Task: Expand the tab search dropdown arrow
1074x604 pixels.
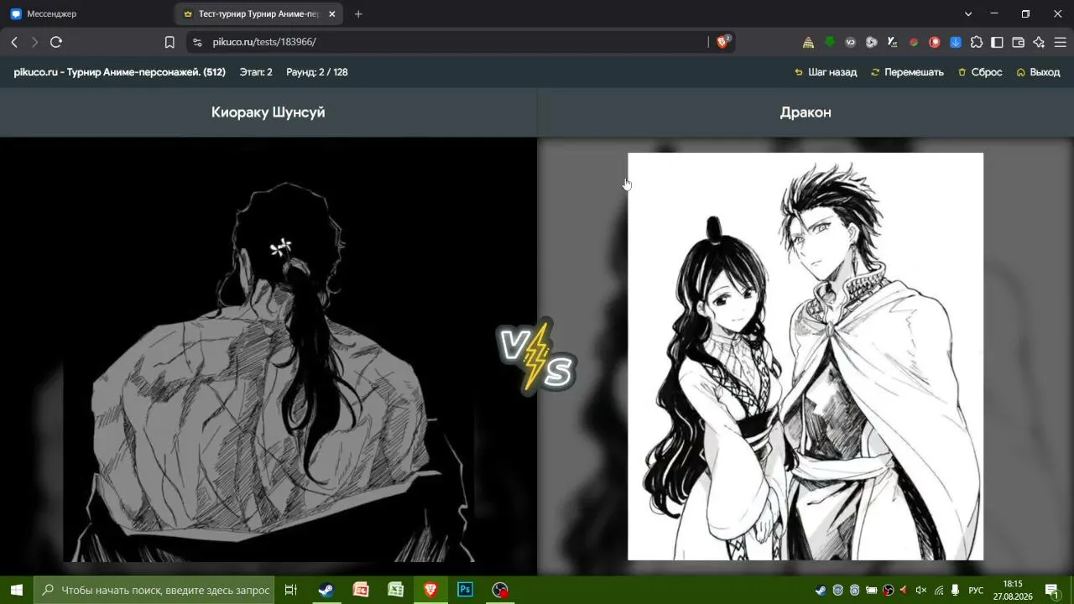Action: click(x=968, y=13)
